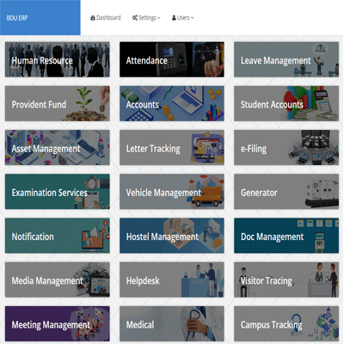Screen dimensions: 344x344
Task: Select Examination Services tile
Action: click(58, 192)
